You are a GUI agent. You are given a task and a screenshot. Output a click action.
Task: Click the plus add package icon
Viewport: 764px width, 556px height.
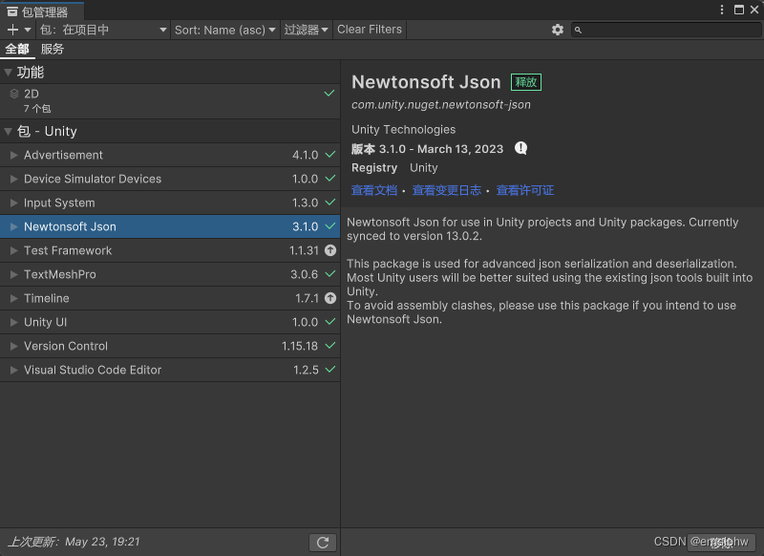click(12, 30)
